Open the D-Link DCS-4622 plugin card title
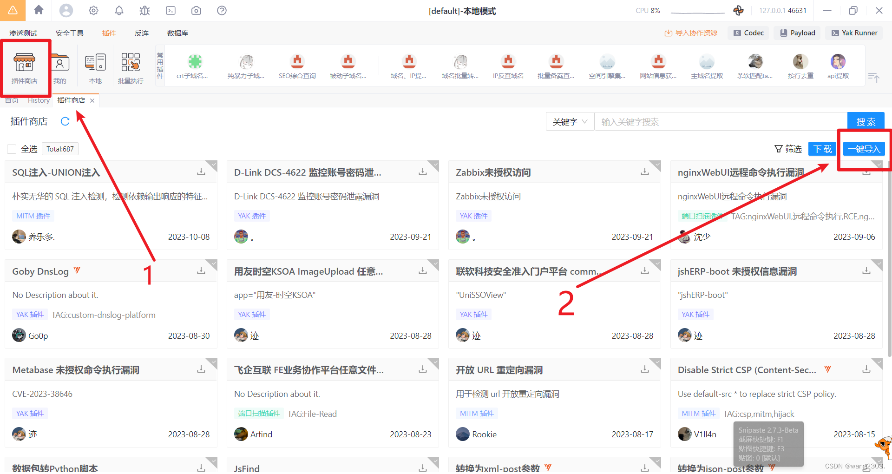Viewport: 892px width, 474px height. click(308, 172)
